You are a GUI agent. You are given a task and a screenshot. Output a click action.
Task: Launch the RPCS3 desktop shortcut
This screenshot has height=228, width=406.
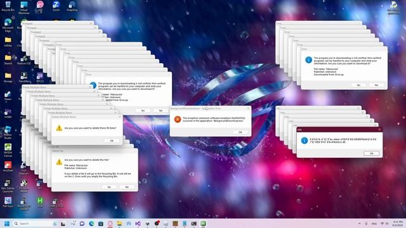pos(40,77)
